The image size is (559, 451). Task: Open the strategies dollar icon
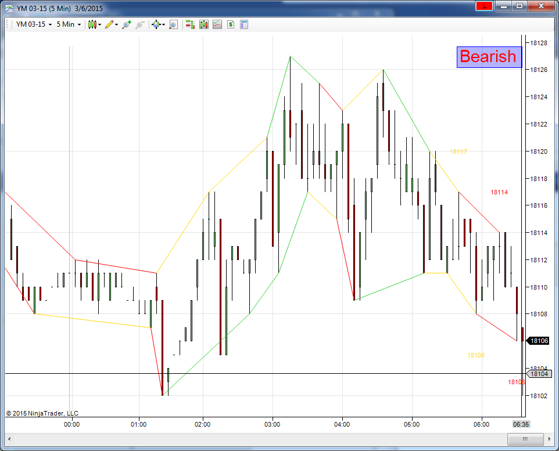click(231, 24)
